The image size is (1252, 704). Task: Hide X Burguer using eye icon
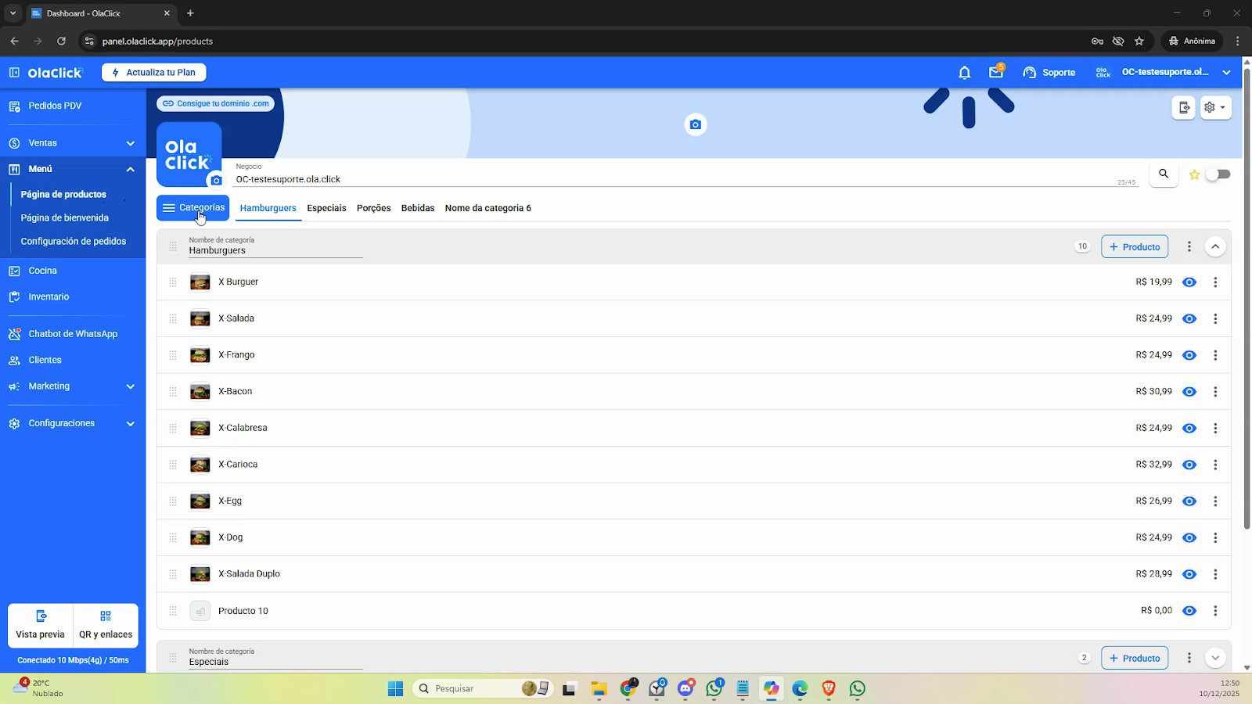1189,282
